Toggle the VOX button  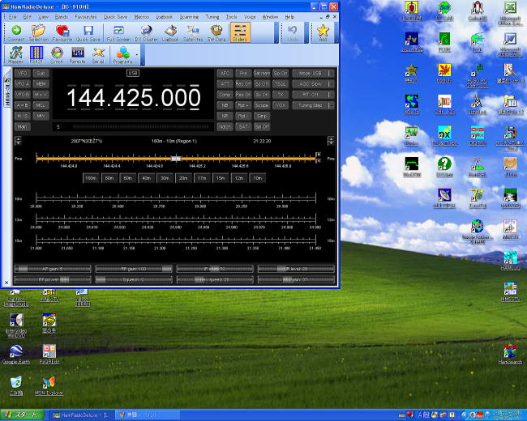(x=281, y=105)
